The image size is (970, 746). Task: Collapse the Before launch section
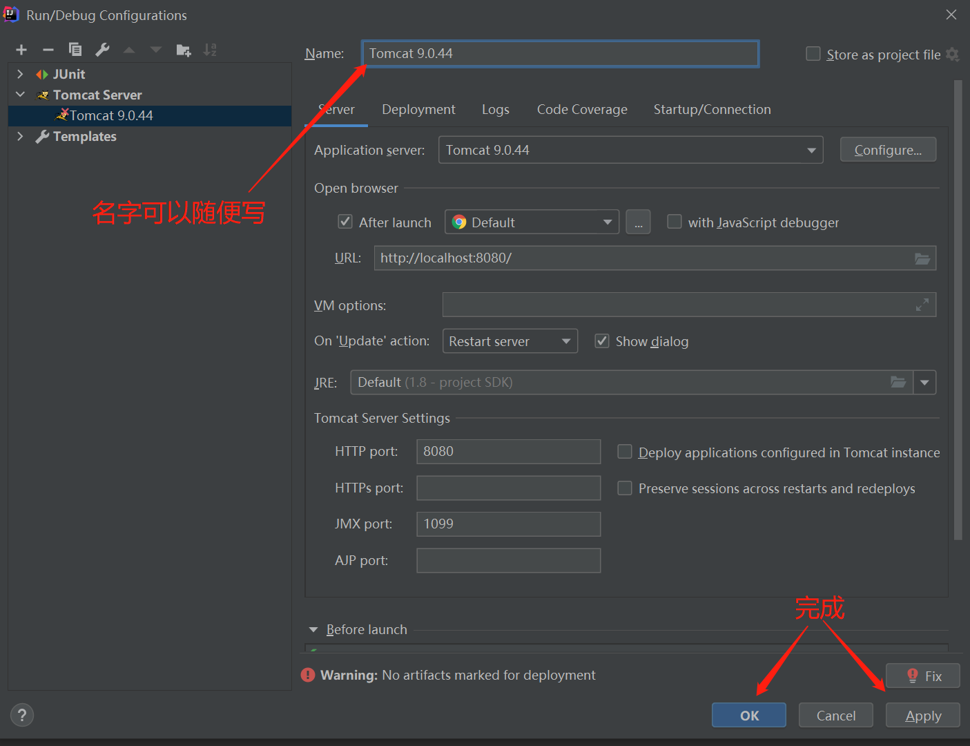click(313, 630)
